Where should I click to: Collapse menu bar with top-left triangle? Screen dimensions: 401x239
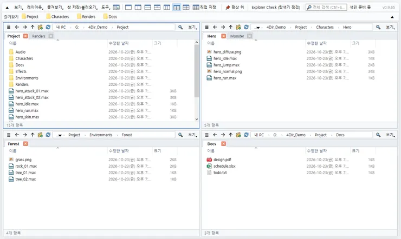tap(7, 8)
